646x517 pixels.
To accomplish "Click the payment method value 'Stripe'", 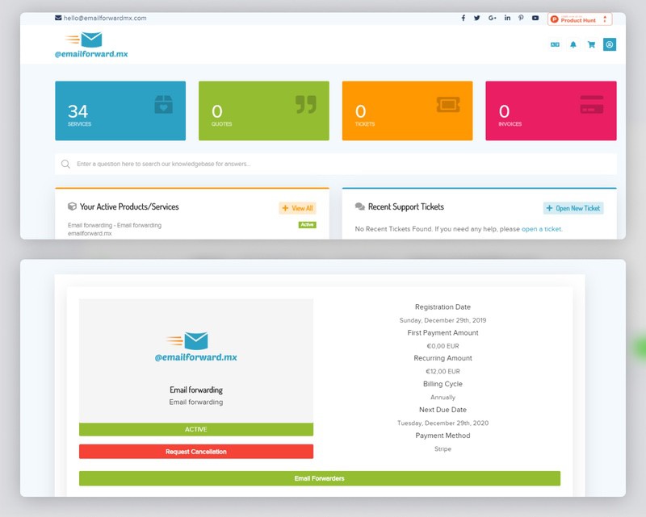I will click(x=443, y=449).
